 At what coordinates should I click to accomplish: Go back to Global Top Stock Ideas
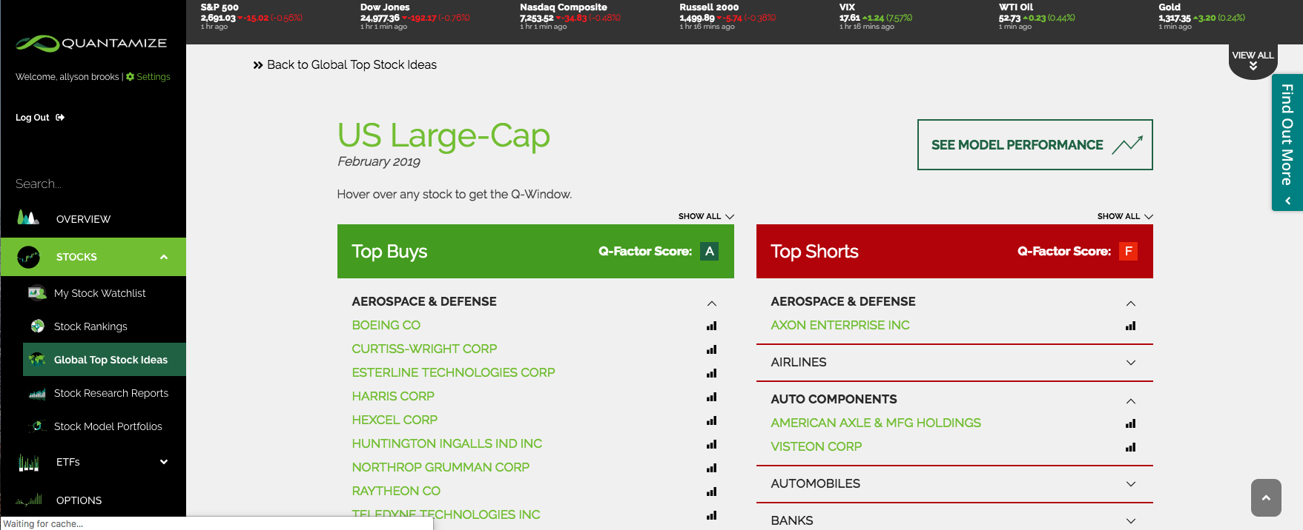[x=345, y=65]
